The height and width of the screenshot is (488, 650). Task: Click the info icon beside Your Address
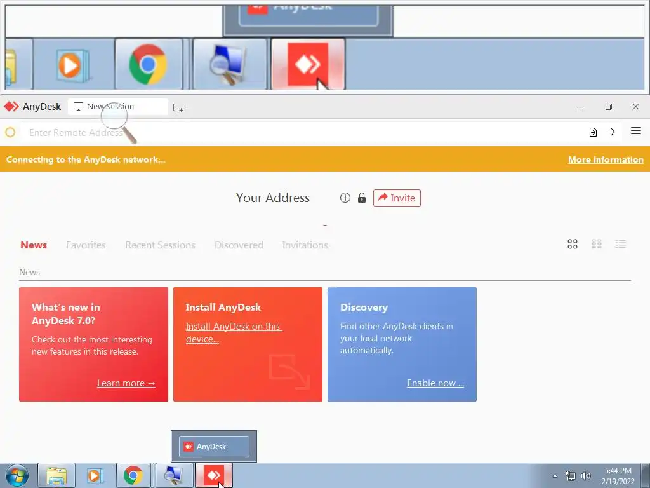[345, 198]
